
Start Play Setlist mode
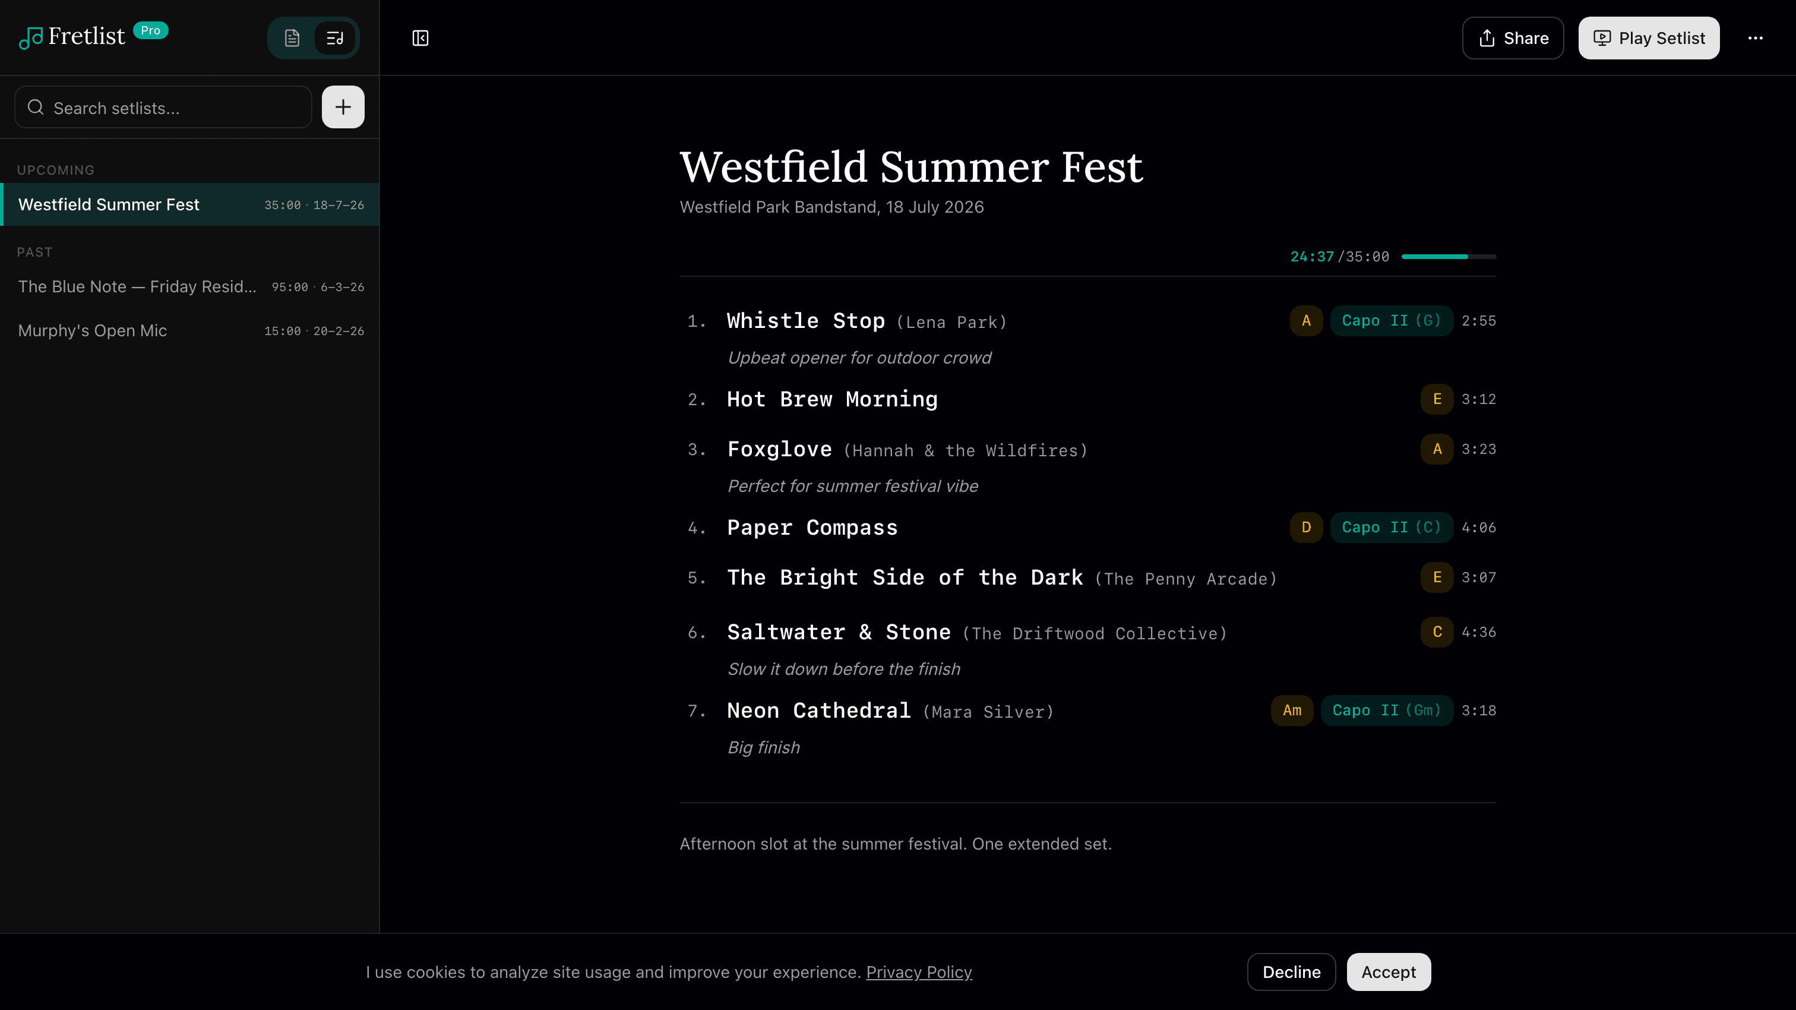1648,37
